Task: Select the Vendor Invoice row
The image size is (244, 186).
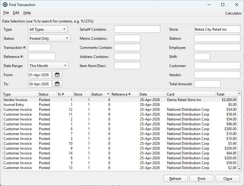Action: (120, 100)
